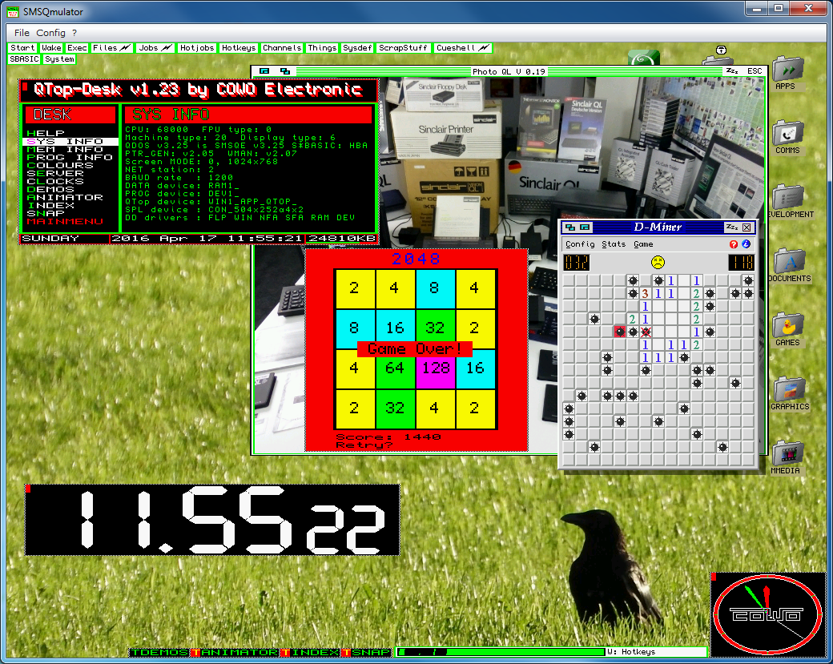Click the INDEX button in the bottom bar
Viewport: 833px width, 664px height.
[310, 652]
